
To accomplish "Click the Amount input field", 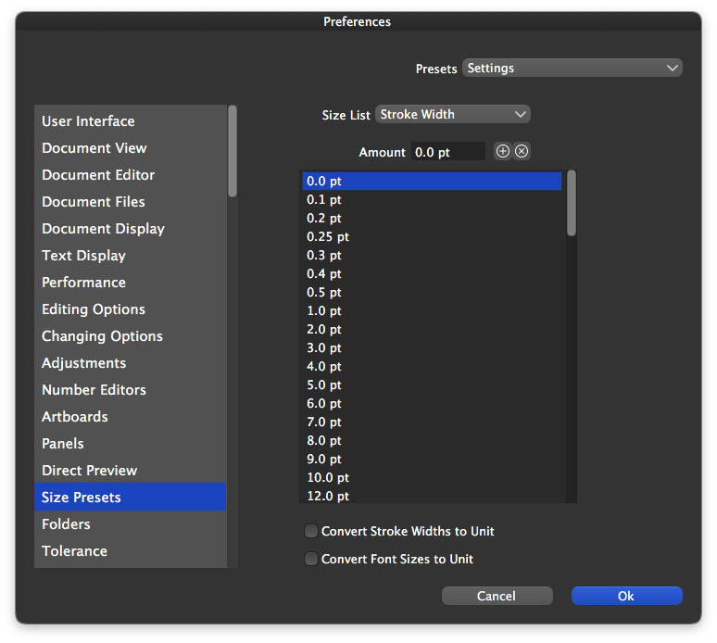I will 448,151.
